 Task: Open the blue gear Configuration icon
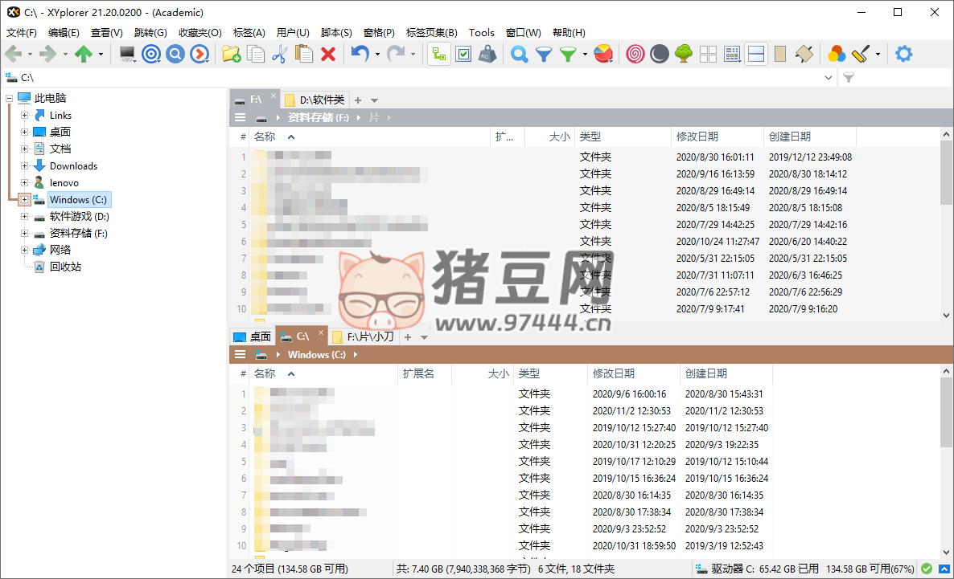pyautogui.click(x=904, y=54)
